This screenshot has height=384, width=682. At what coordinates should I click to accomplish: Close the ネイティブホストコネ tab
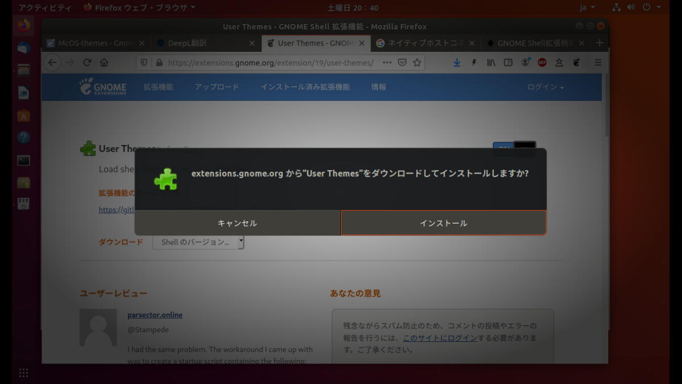pos(472,43)
